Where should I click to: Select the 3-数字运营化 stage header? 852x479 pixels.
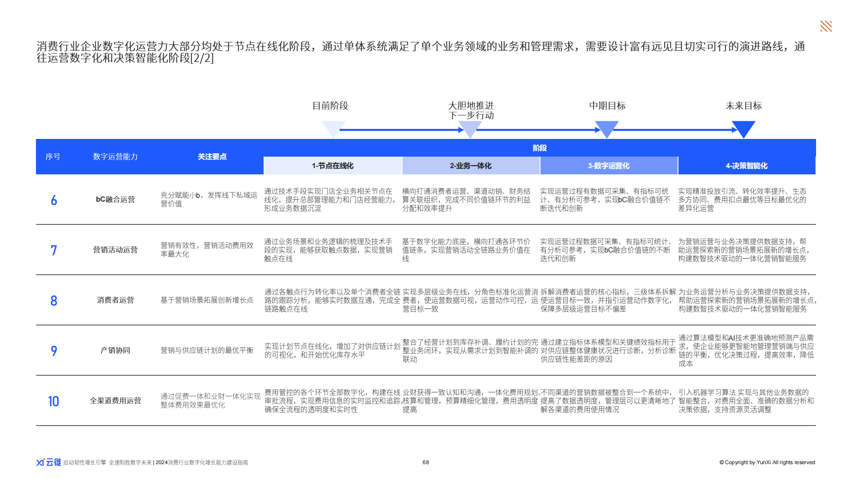(609, 166)
